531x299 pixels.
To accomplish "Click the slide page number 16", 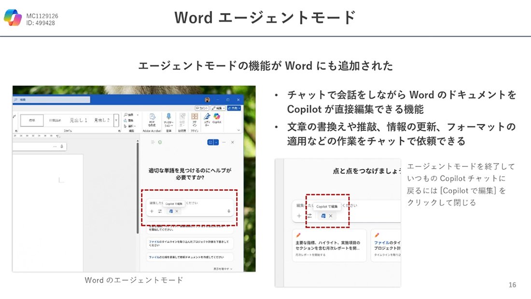I will click(x=512, y=285).
